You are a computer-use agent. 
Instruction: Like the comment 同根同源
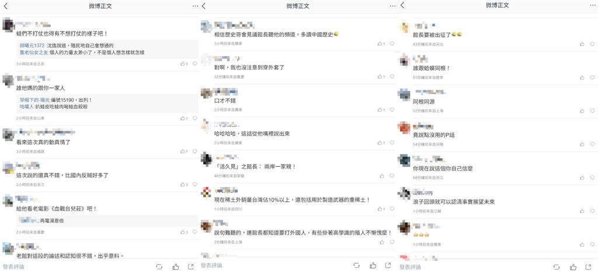coord(582,111)
